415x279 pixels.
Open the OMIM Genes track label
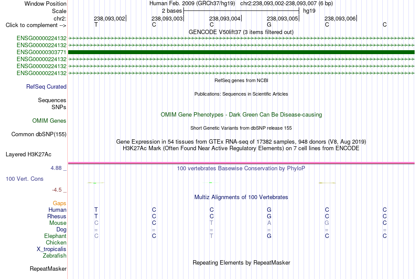click(49, 121)
